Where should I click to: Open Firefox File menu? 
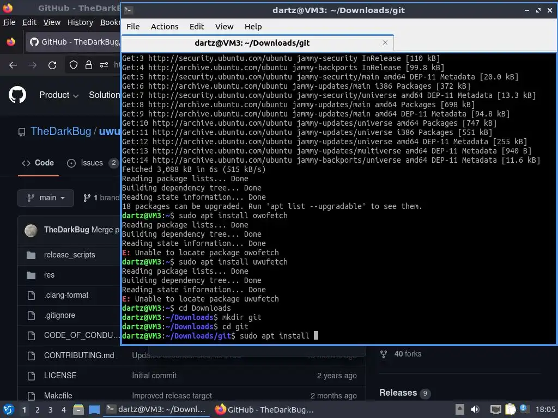9,22
